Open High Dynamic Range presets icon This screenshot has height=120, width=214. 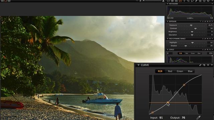tap(210, 39)
